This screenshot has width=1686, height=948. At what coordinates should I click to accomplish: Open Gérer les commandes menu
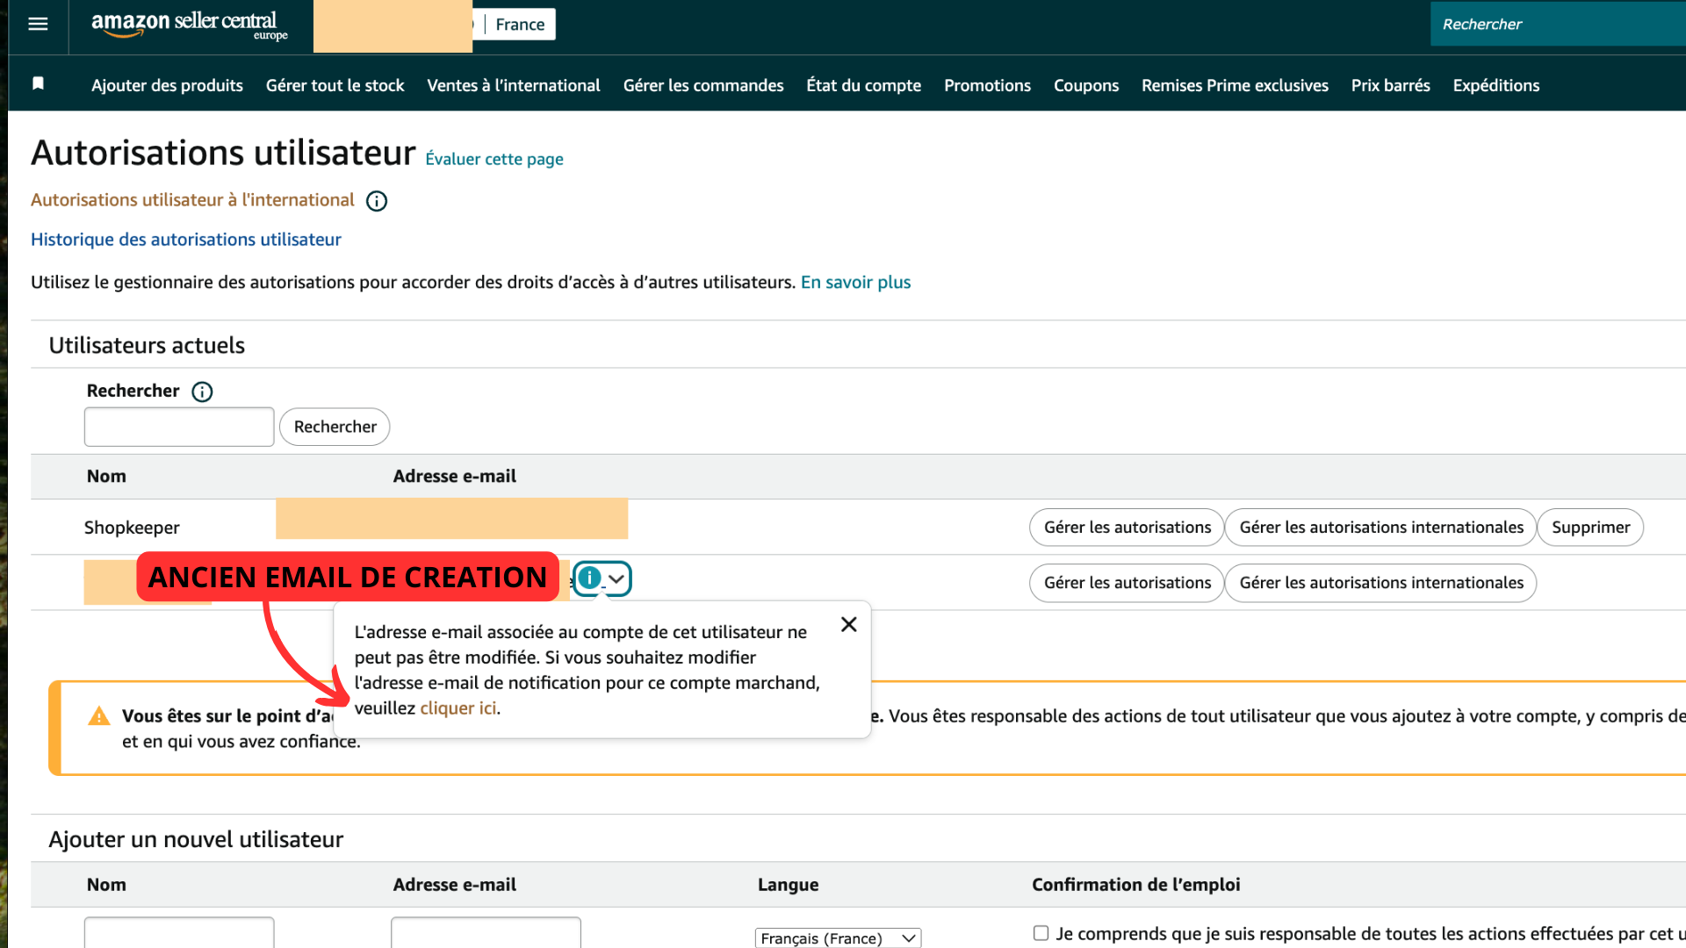click(x=703, y=85)
